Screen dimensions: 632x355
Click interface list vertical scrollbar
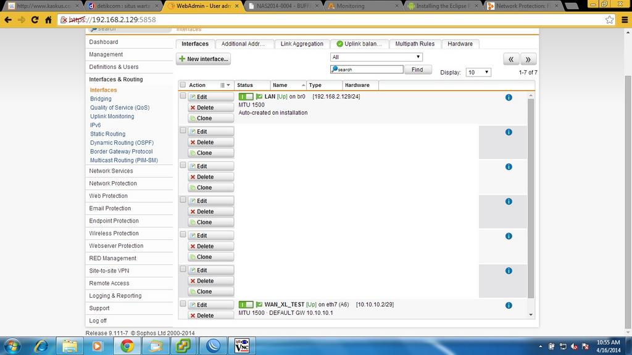531,197
